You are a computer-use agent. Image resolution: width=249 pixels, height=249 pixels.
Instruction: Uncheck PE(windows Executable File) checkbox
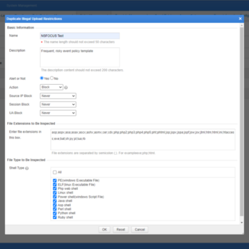(55, 181)
